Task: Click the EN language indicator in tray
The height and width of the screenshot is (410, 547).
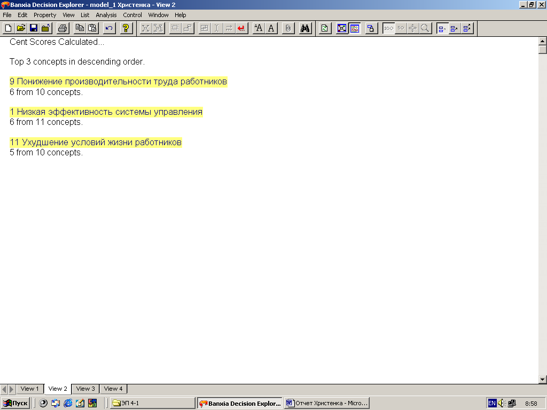Action: pos(492,404)
